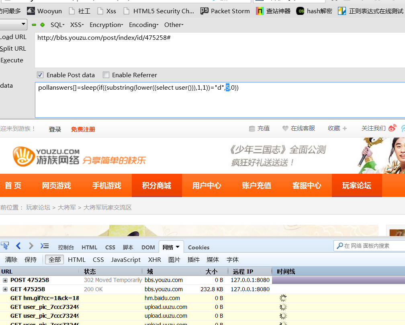Open the 积分商城 navigation item

coord(157,185)
